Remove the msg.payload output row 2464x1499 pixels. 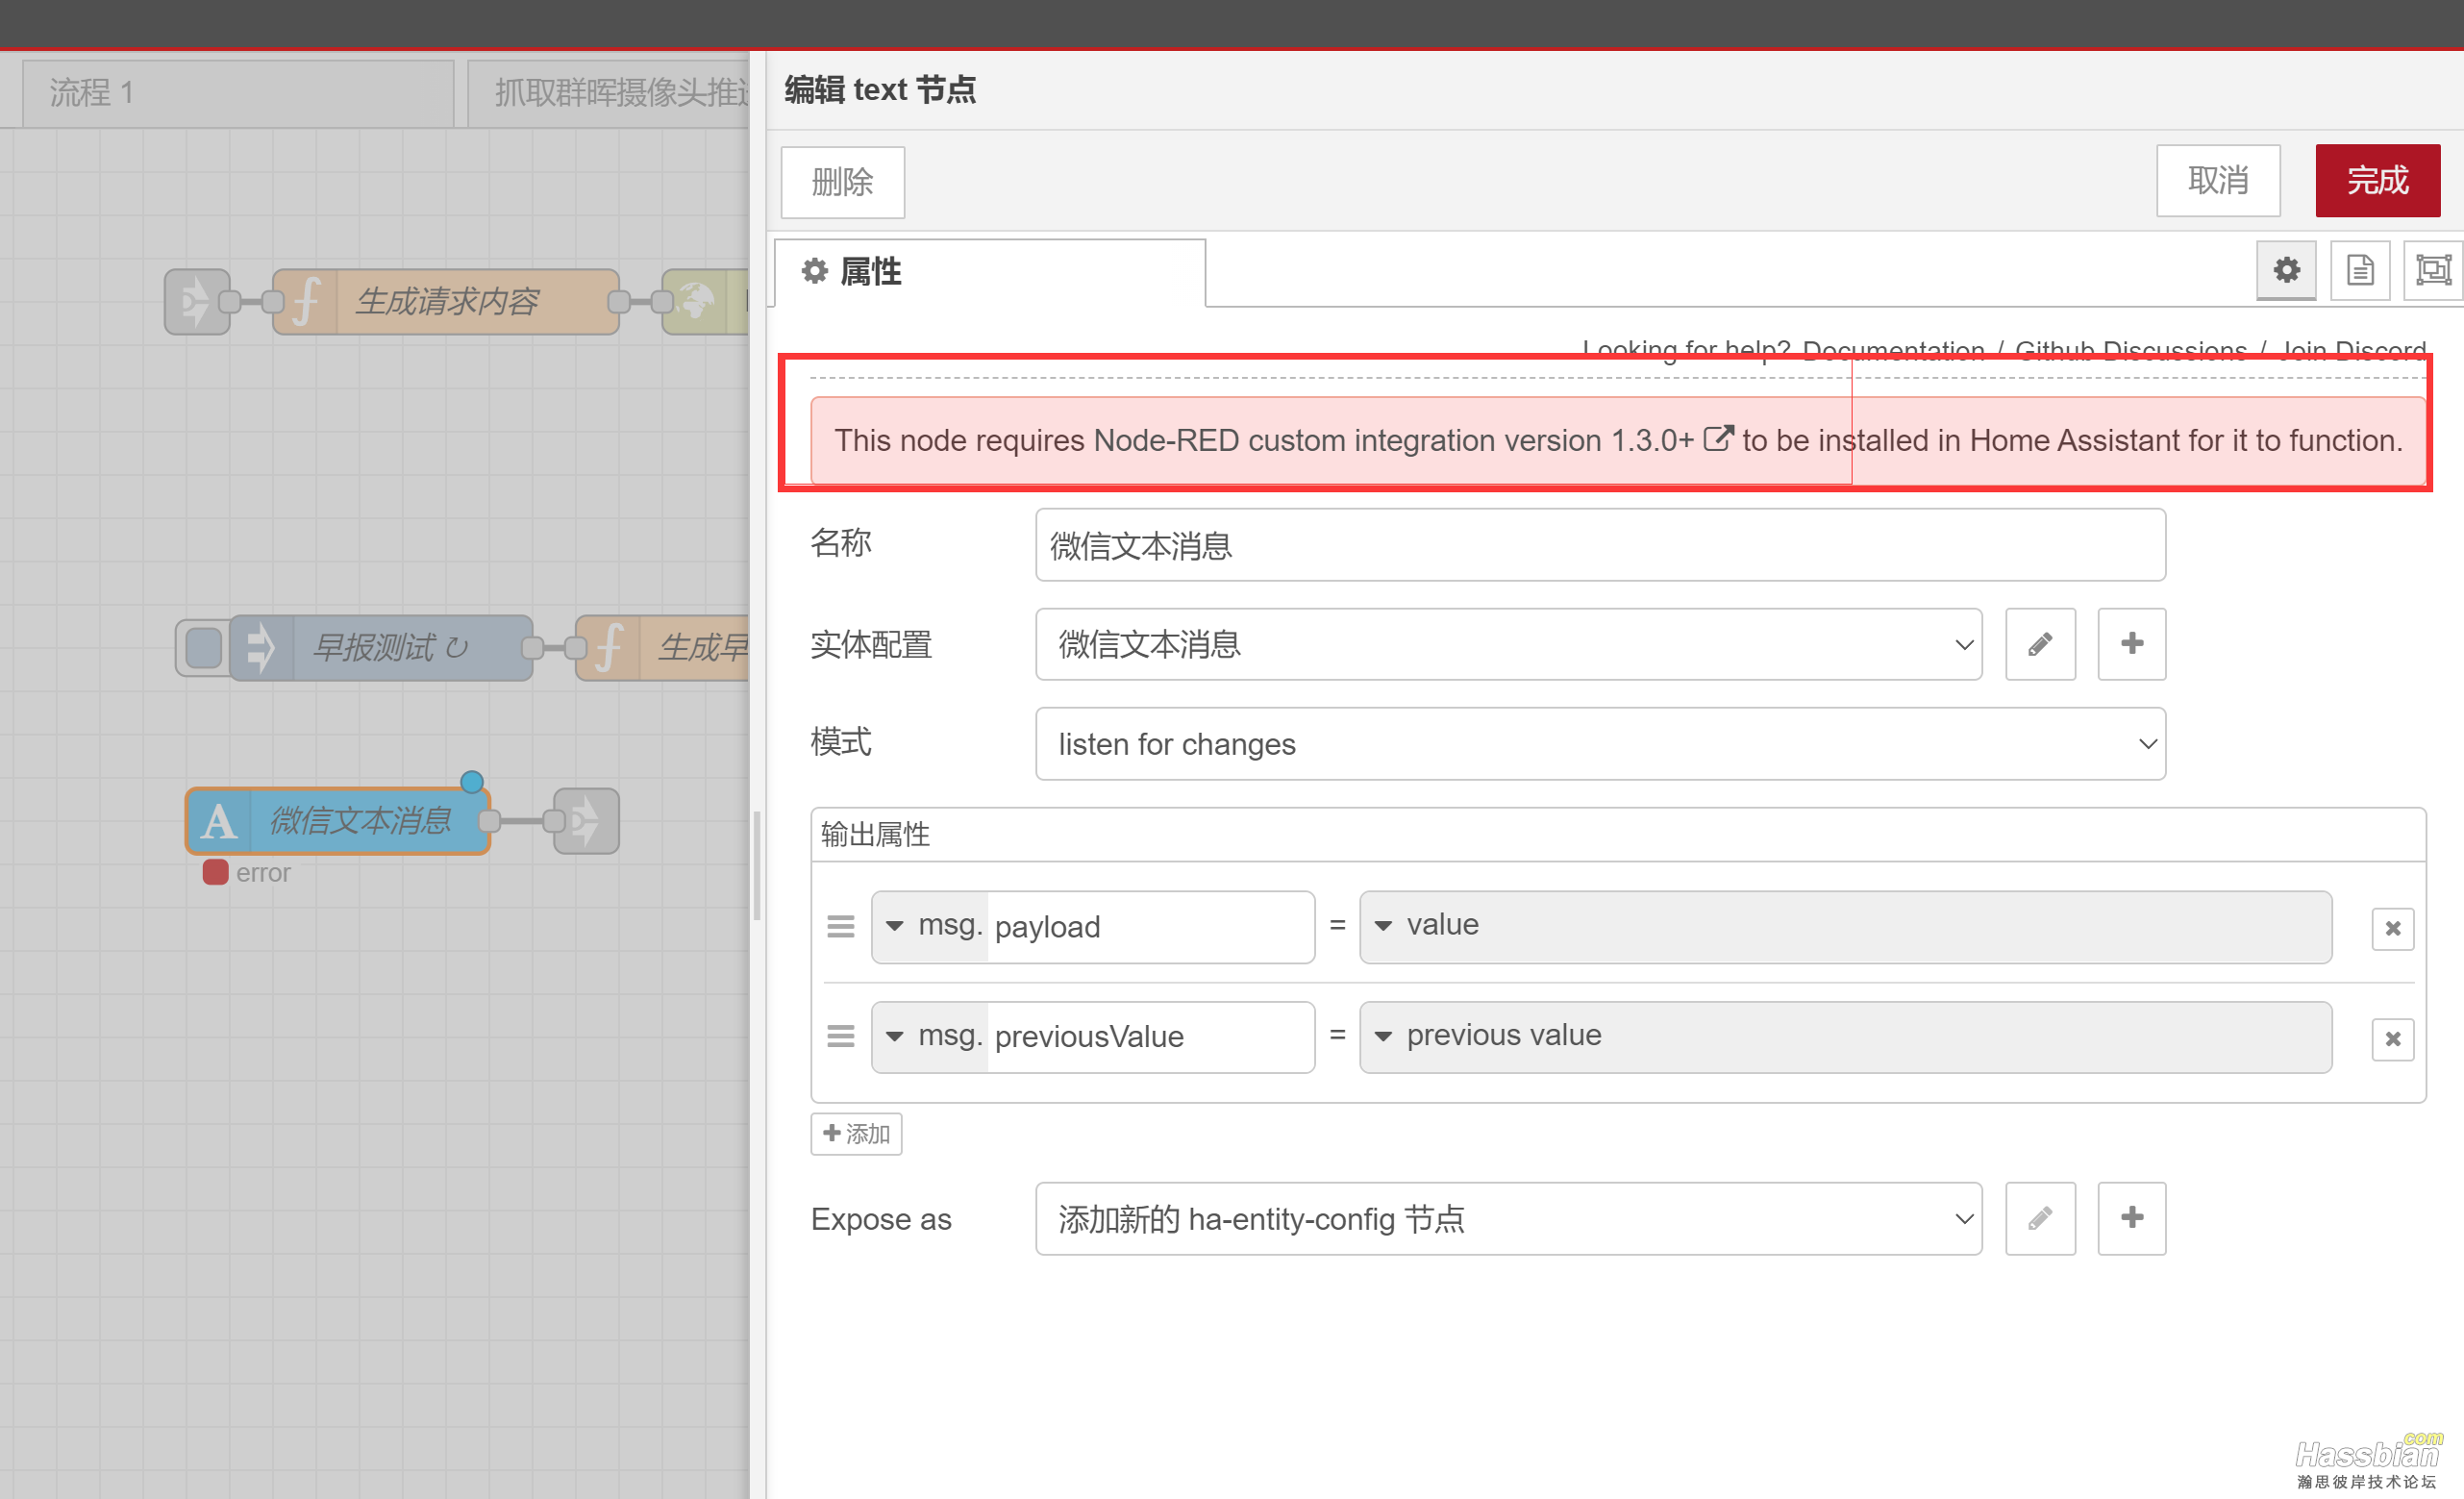point(2392,928)
